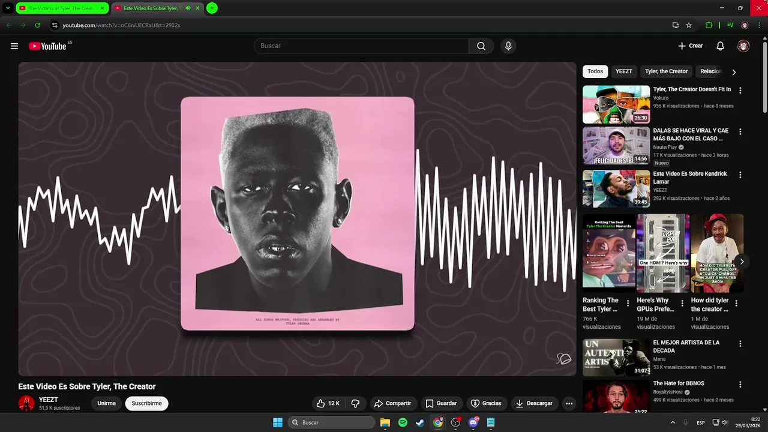Screen dimensions: 768x432
Task: Open File Explorer from the taskbar
Action: (x=385, y=422)
